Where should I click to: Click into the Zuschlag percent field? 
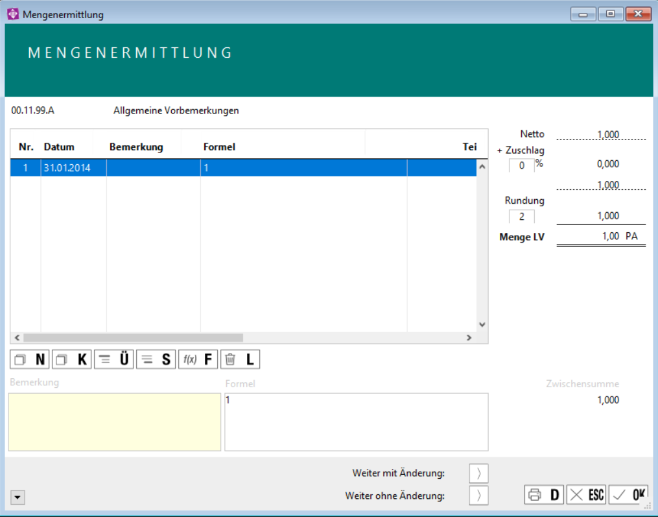point(522,165)
